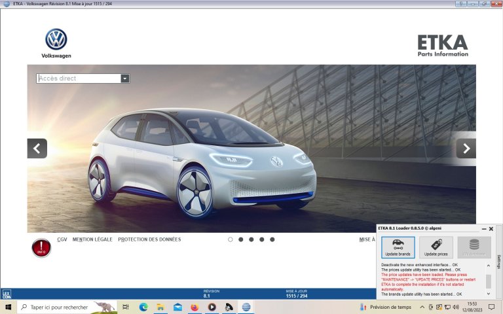Show the previous banner slide with left arrow
This screenshot has width=503, height=314.
pos(37,148)
